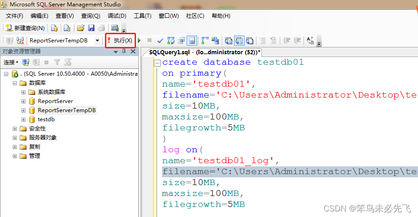Open 工具(T) menu
Viewport: 418px width, 217px height.
142,16
